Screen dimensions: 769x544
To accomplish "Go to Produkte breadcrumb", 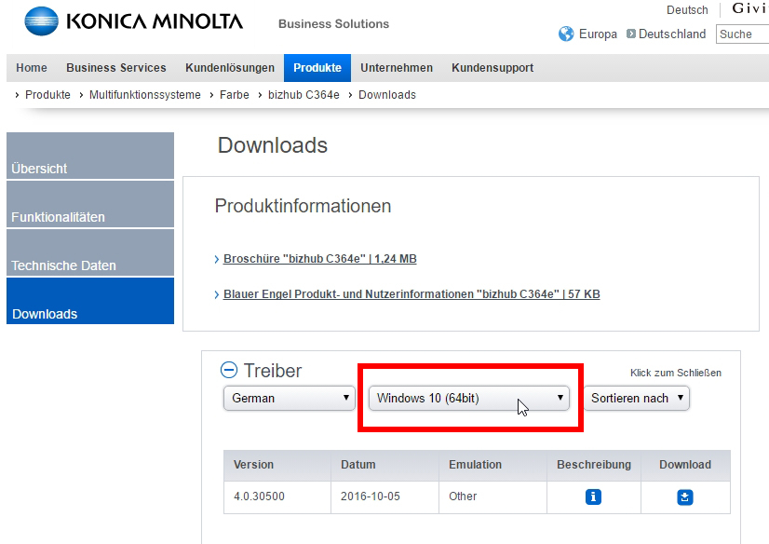I will 47,95.
